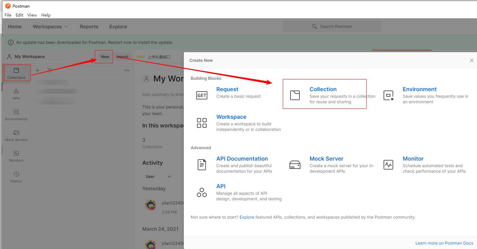Select the POST 上传头像接口 request tab

click(x=153, y=57)
